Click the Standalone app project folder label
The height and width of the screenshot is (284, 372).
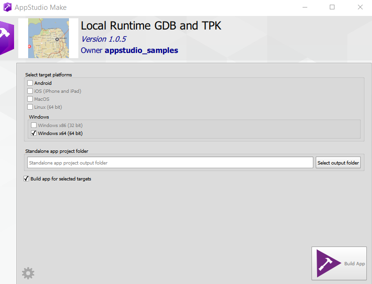click(x=57, y=151)
